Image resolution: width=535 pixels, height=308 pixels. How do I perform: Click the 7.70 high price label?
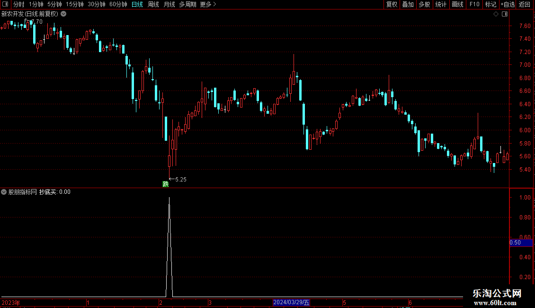click(37, 21)
